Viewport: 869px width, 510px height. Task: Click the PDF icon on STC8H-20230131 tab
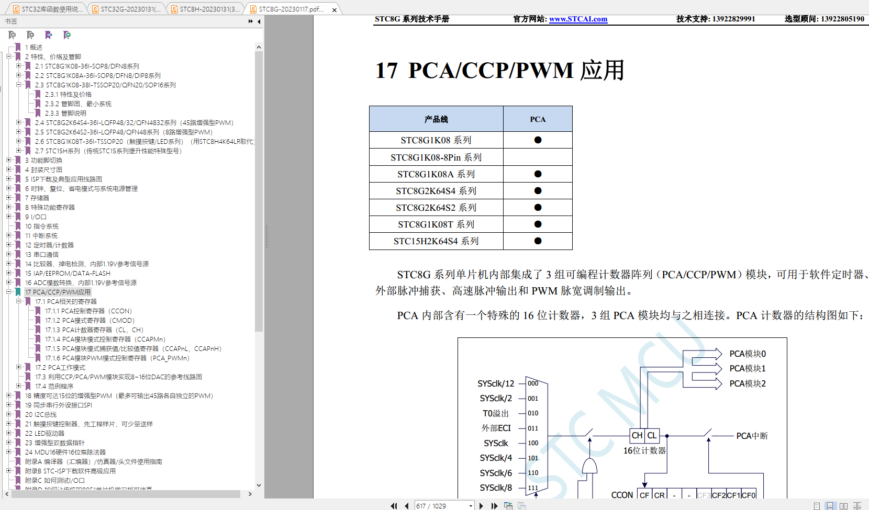click(174, 9)
